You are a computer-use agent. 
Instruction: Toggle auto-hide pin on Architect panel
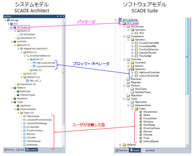coord(61,16)
